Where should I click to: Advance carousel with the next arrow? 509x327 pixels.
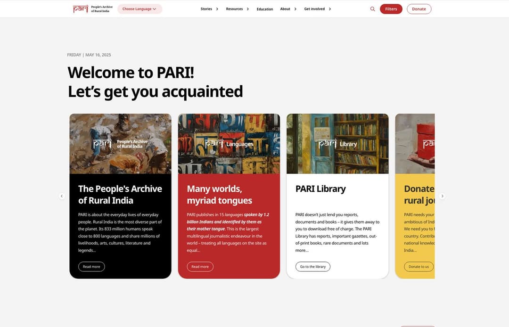point(442,196)
